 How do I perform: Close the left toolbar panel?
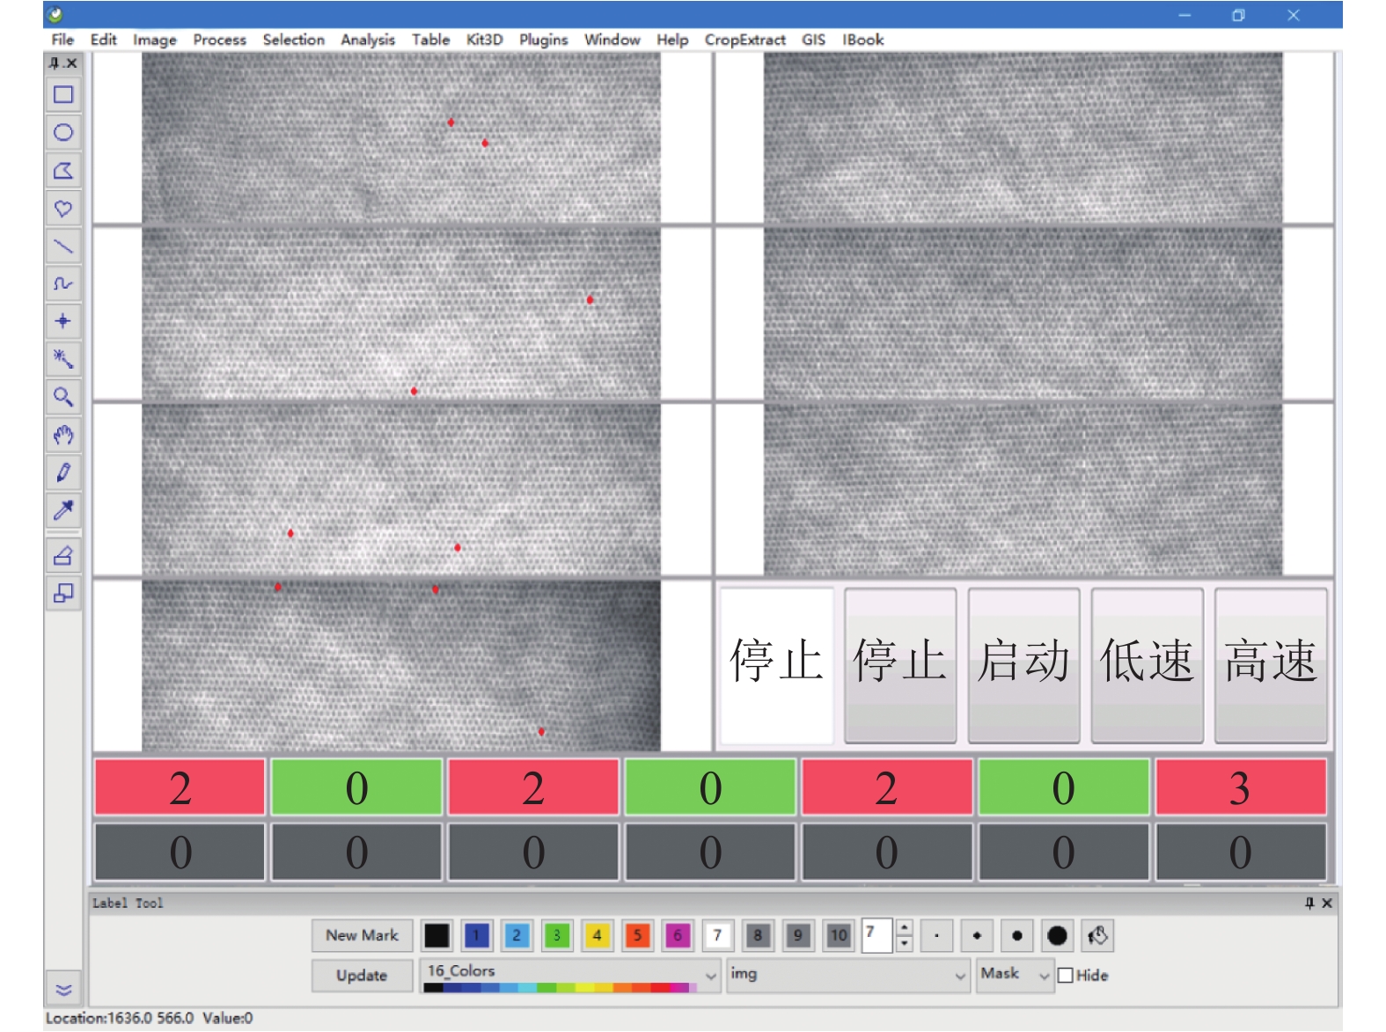(x=71, y=63)
